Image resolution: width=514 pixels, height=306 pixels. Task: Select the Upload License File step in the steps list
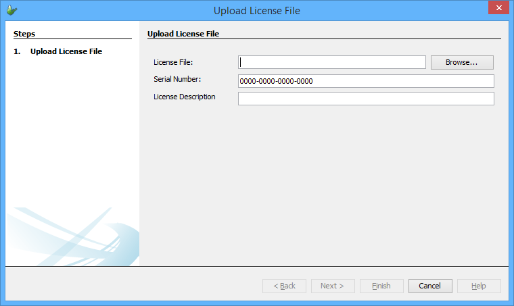tap(66, 51)
